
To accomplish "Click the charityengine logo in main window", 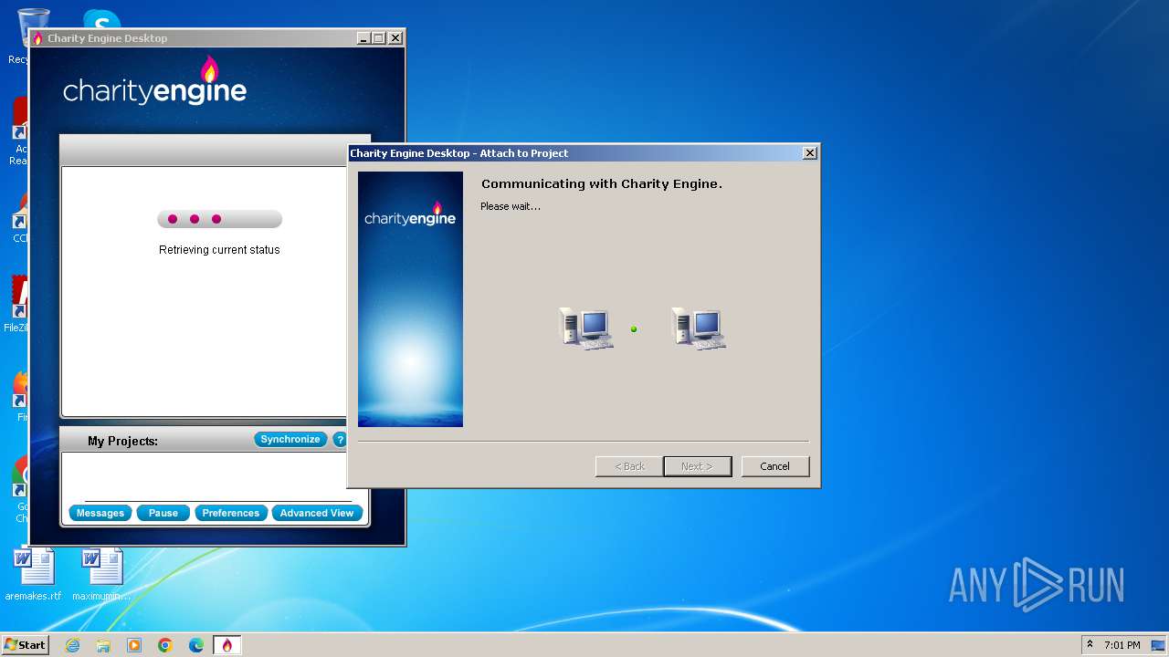I will 155,81.
